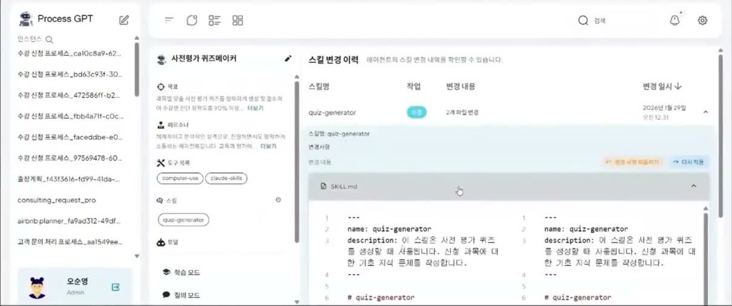Click the 모델 section icon
732x306 pixels.
click(x=160, y=242)
